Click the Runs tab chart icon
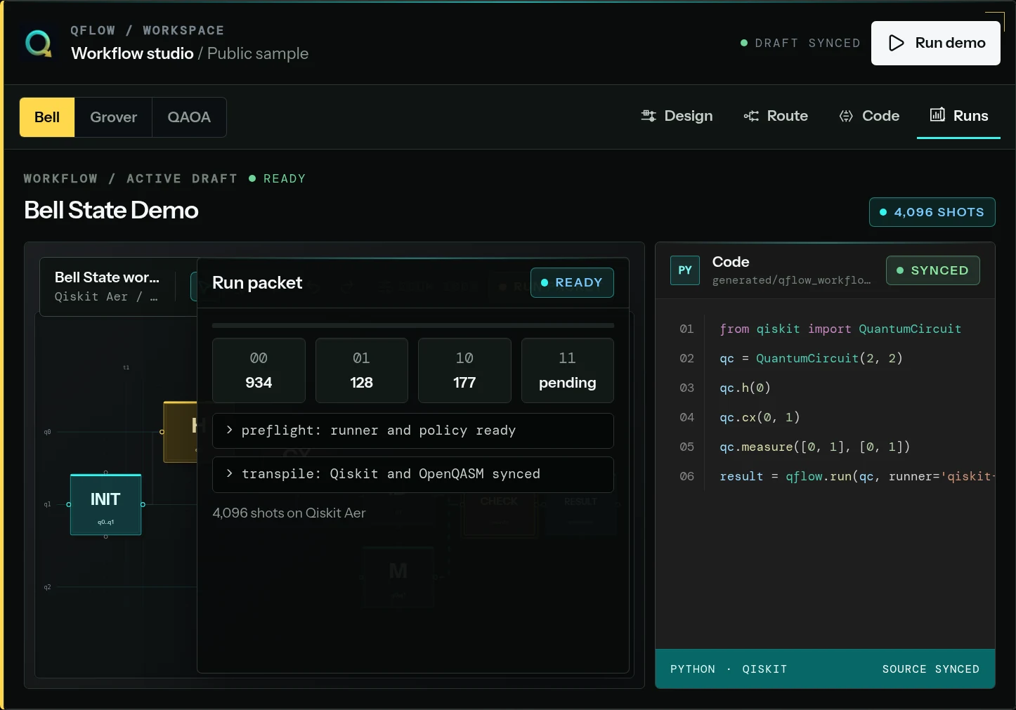1016x710 pixels. click(937, 114)
